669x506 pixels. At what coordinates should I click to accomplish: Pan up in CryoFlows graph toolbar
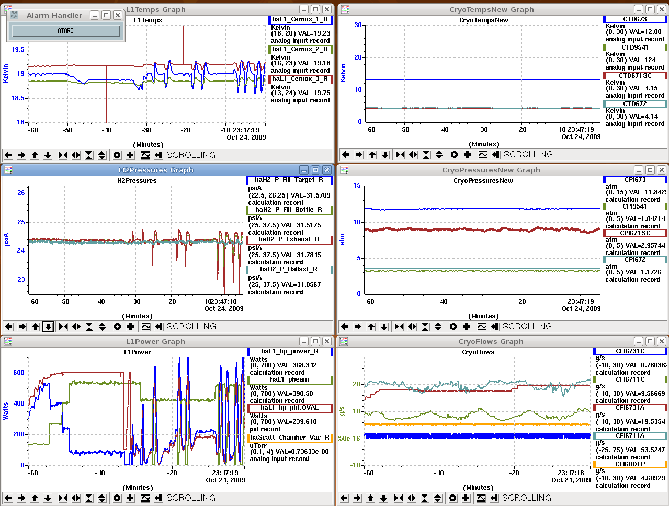coord(370,498)
